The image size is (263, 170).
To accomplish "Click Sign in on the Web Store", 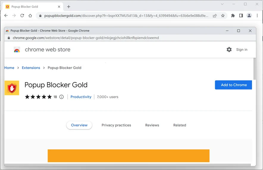I will 242,49.
